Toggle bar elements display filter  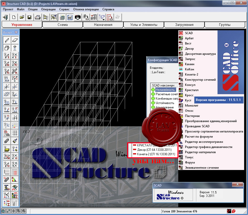[x=7, y=40]
